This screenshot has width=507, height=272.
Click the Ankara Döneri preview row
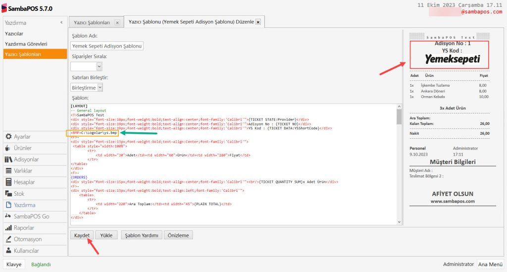(x=448, y=91)
